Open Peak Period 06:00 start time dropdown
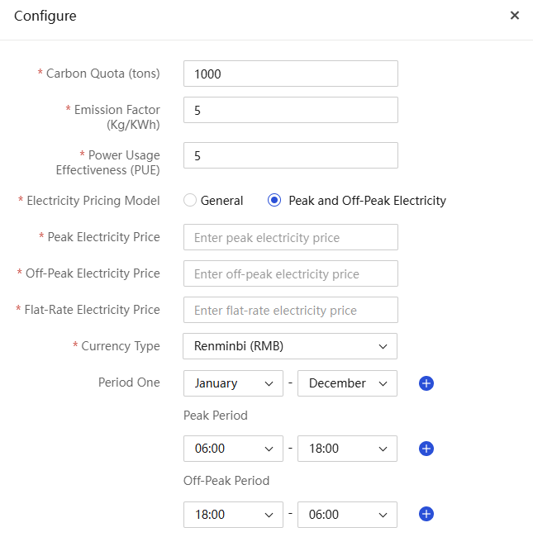 pos(233,449)
